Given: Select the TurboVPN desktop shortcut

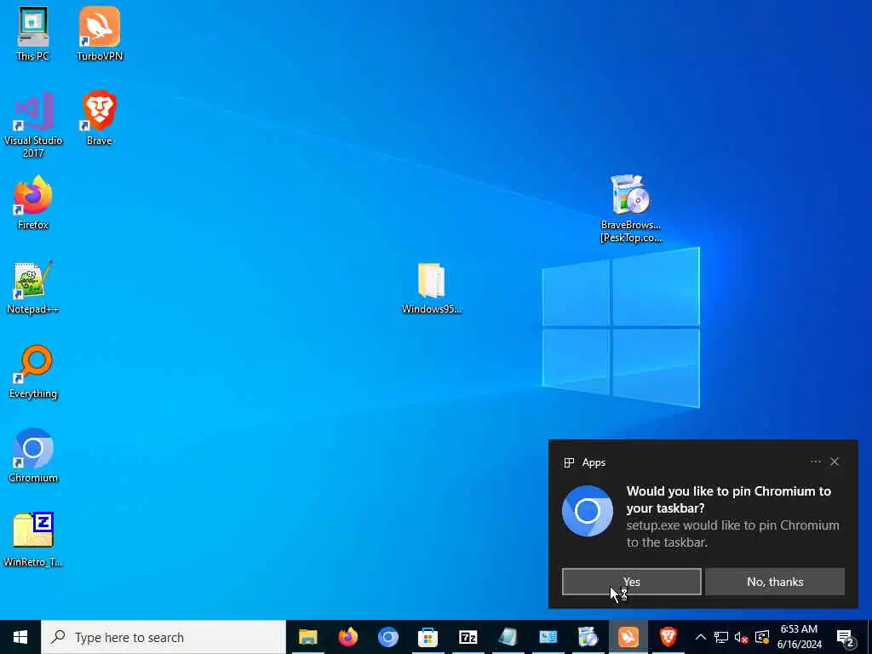Looking at the screenshot, I should 100,34.
